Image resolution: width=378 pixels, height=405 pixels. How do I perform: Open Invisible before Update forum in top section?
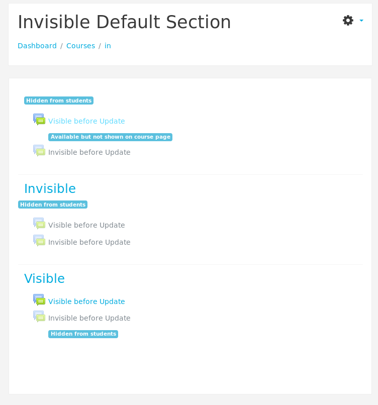click(x=89, y=152)
